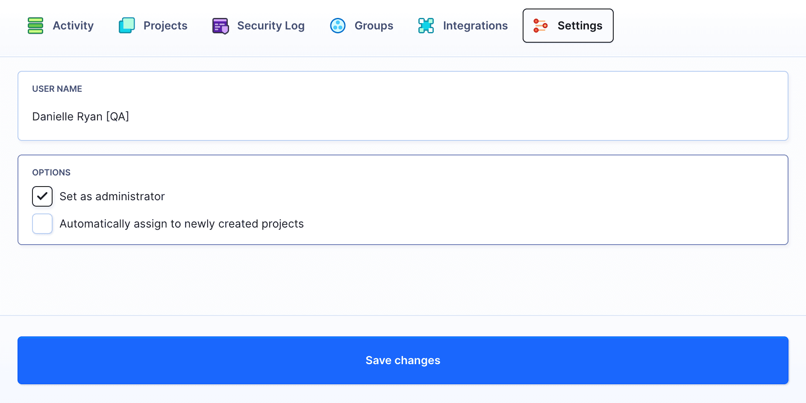Click the USER NAME field label
The height and width of the screenshot is (403, 806).
pos(57,89)
